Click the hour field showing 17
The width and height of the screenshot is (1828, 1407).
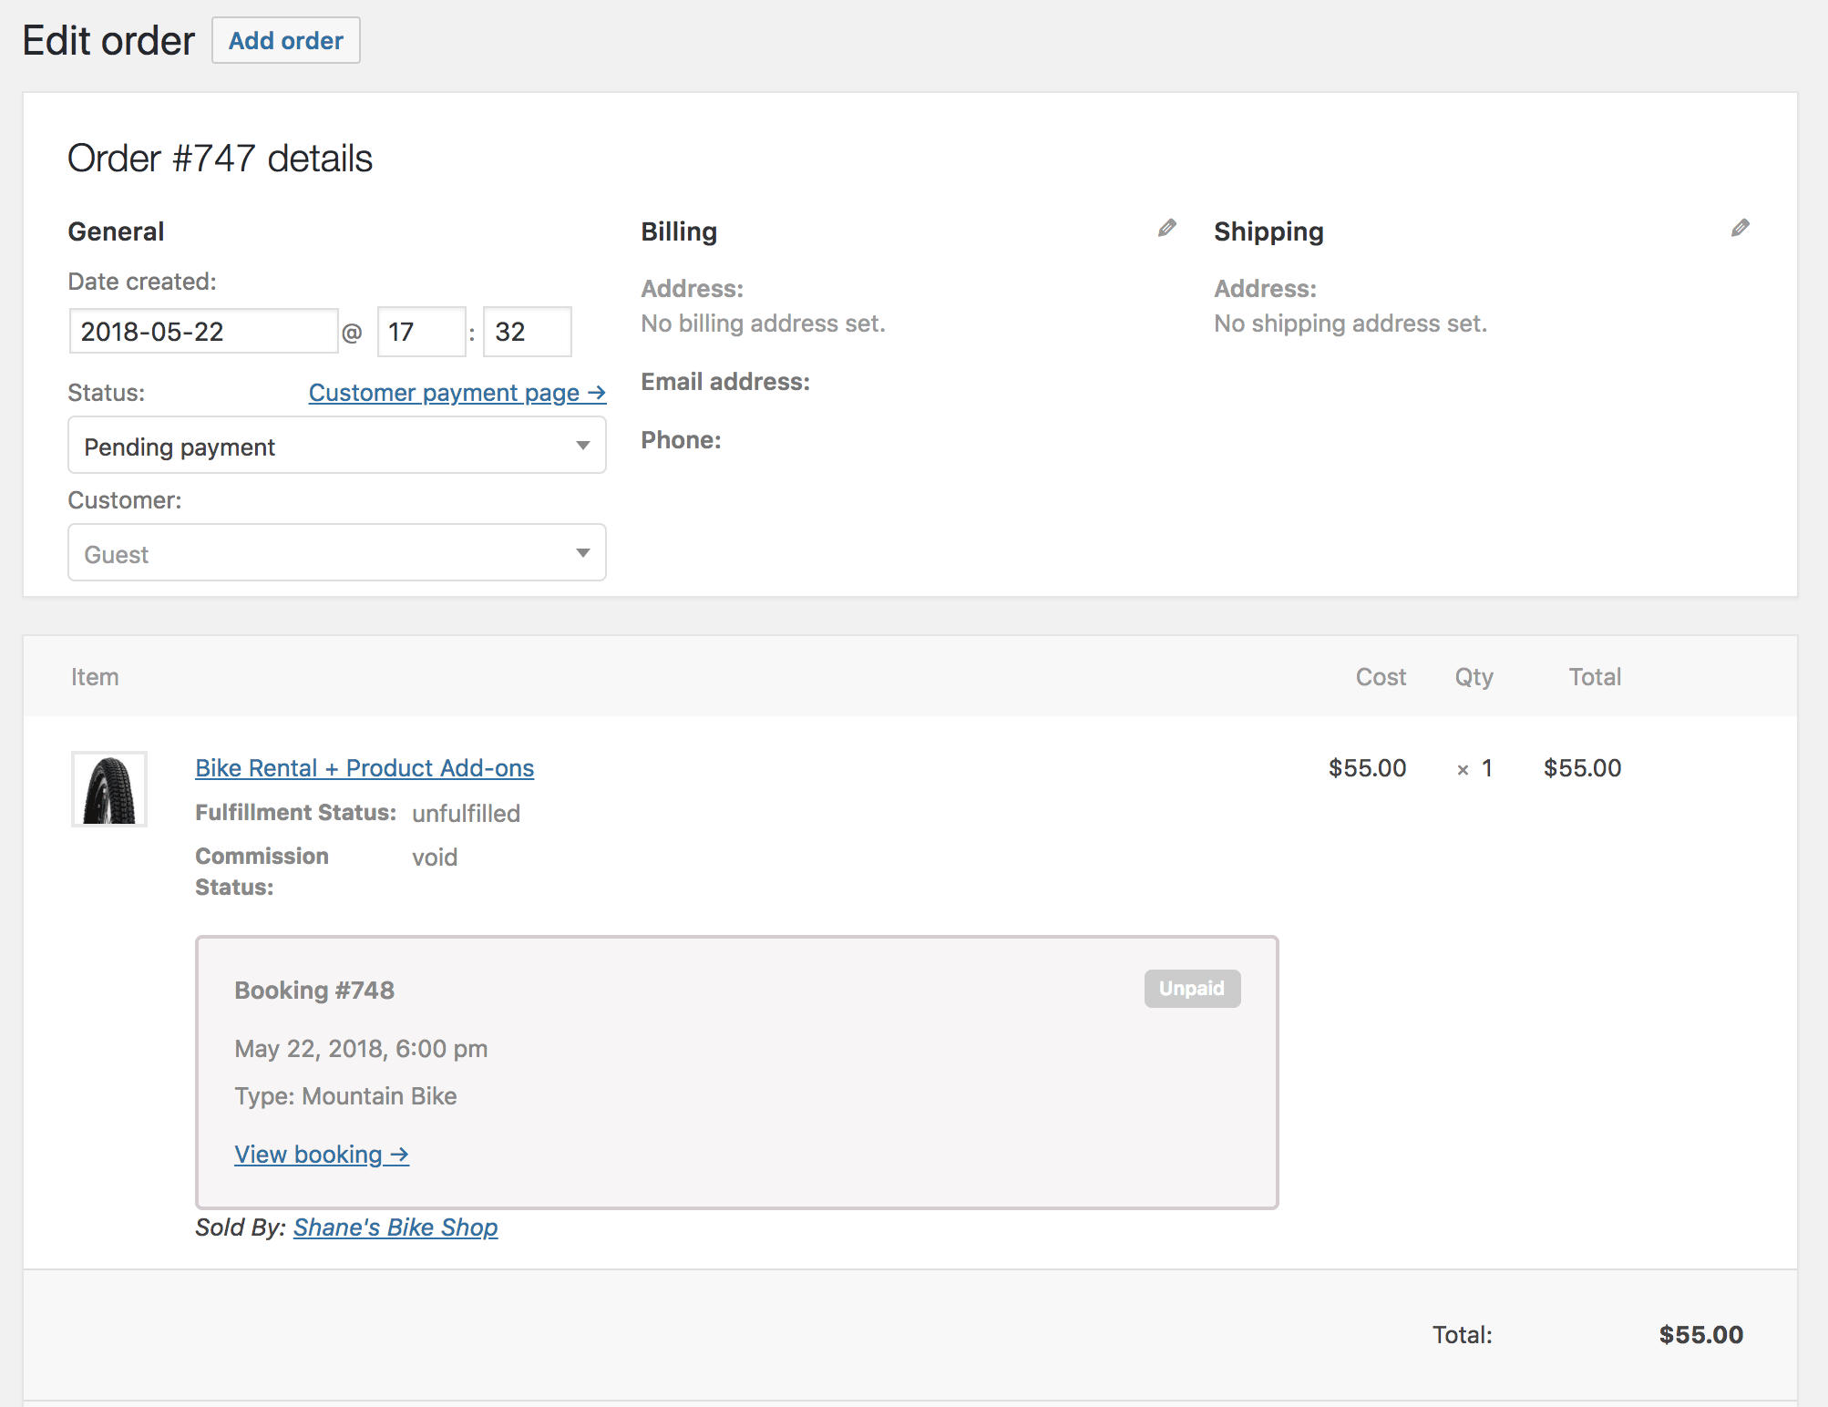pyautogui.click(x=421, y=332)
